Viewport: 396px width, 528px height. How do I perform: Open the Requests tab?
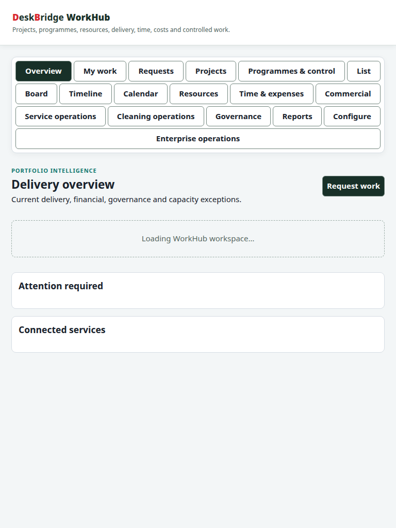click(x=156, y=71)
